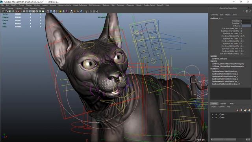This screenshot has width=252, height=142.
Task: Open the File menu
Action: click(x=2, y=5)
